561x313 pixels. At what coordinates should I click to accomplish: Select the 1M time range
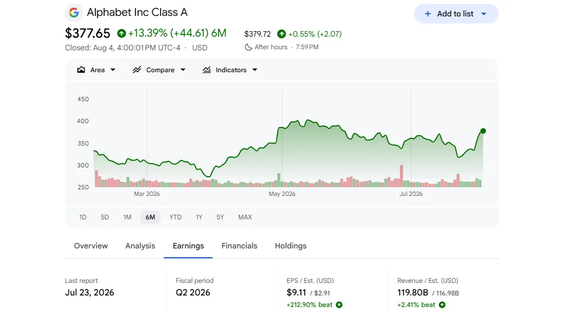point(127,217)
